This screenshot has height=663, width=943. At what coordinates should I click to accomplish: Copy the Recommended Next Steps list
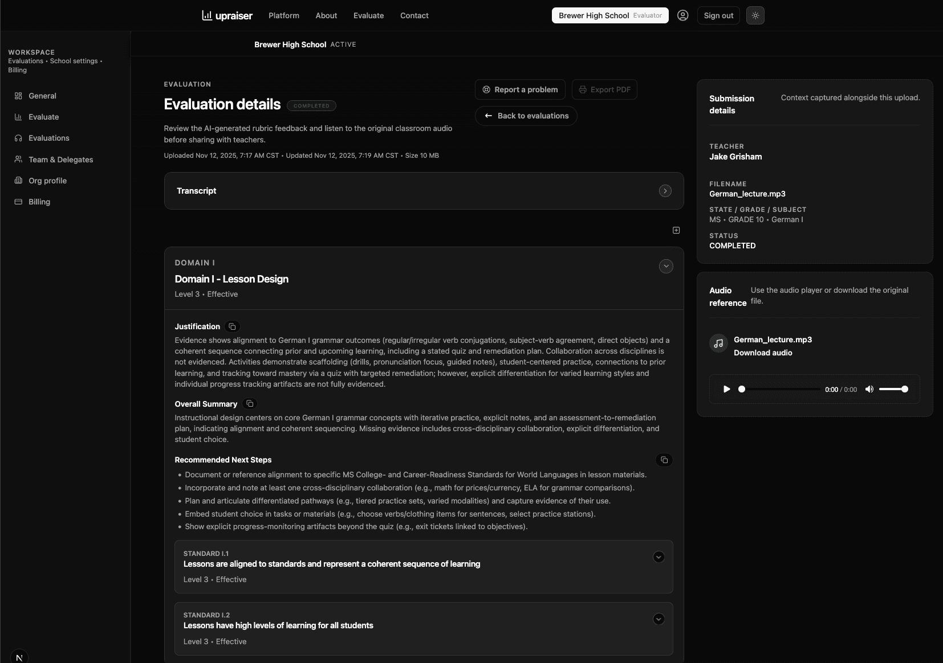tap(664, 460)
